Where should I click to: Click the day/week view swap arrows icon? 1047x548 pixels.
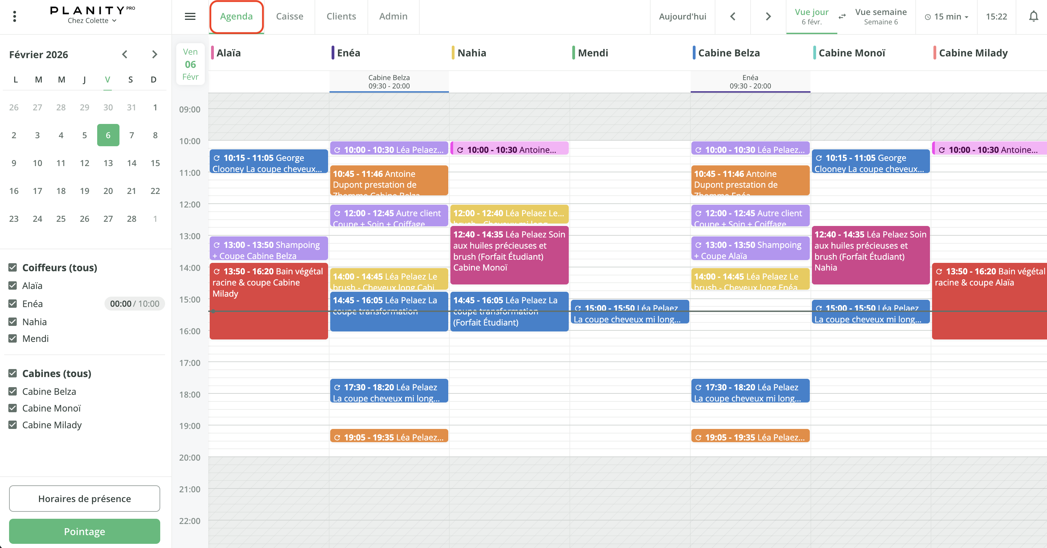(842, 16)
